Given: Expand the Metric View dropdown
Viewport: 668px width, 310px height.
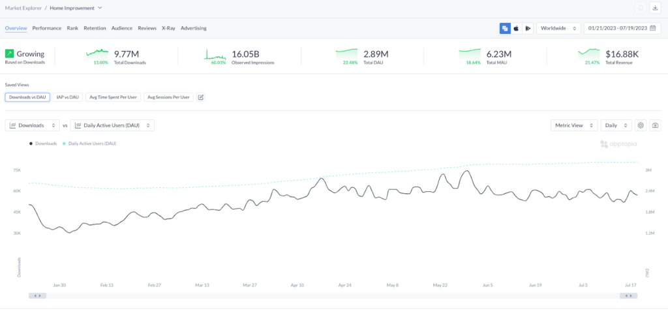Looking at the screenshot, I should pyautogui.click(x=573, y=125).
